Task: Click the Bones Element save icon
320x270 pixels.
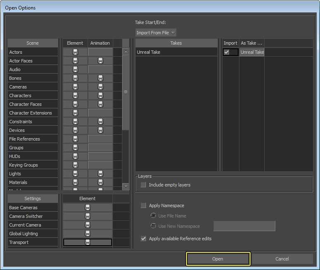Action: pos(75,78)
